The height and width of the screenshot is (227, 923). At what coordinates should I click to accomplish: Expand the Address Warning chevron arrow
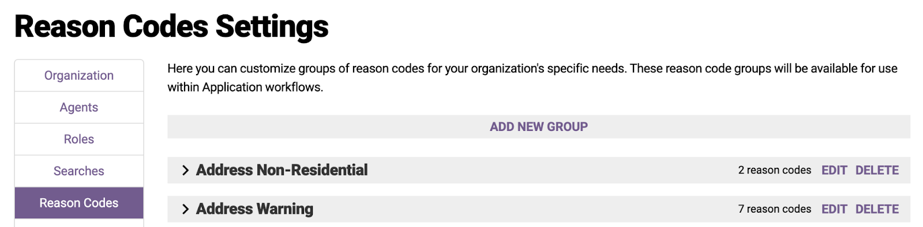tap(185, 209)
